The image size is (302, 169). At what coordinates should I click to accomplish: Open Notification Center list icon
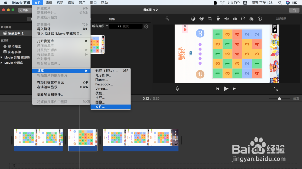tap(295, 2)
